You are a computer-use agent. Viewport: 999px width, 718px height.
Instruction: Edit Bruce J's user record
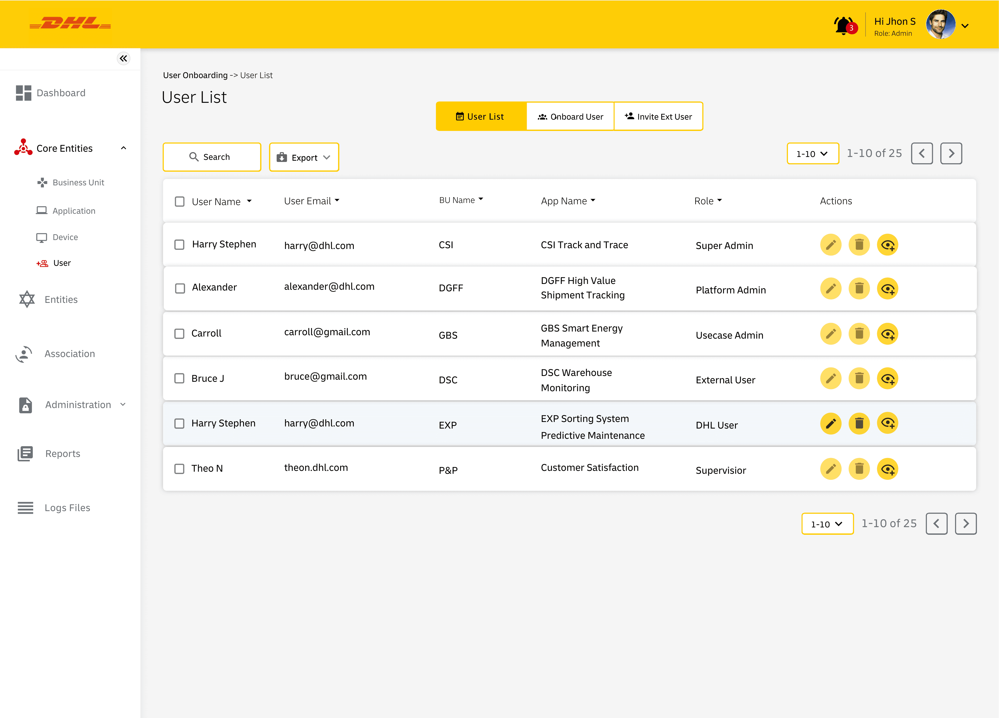point(831,378)
